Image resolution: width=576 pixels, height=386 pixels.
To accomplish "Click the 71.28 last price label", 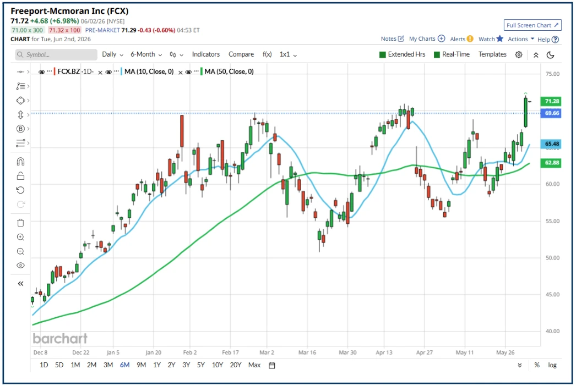I will coord(551,101).
